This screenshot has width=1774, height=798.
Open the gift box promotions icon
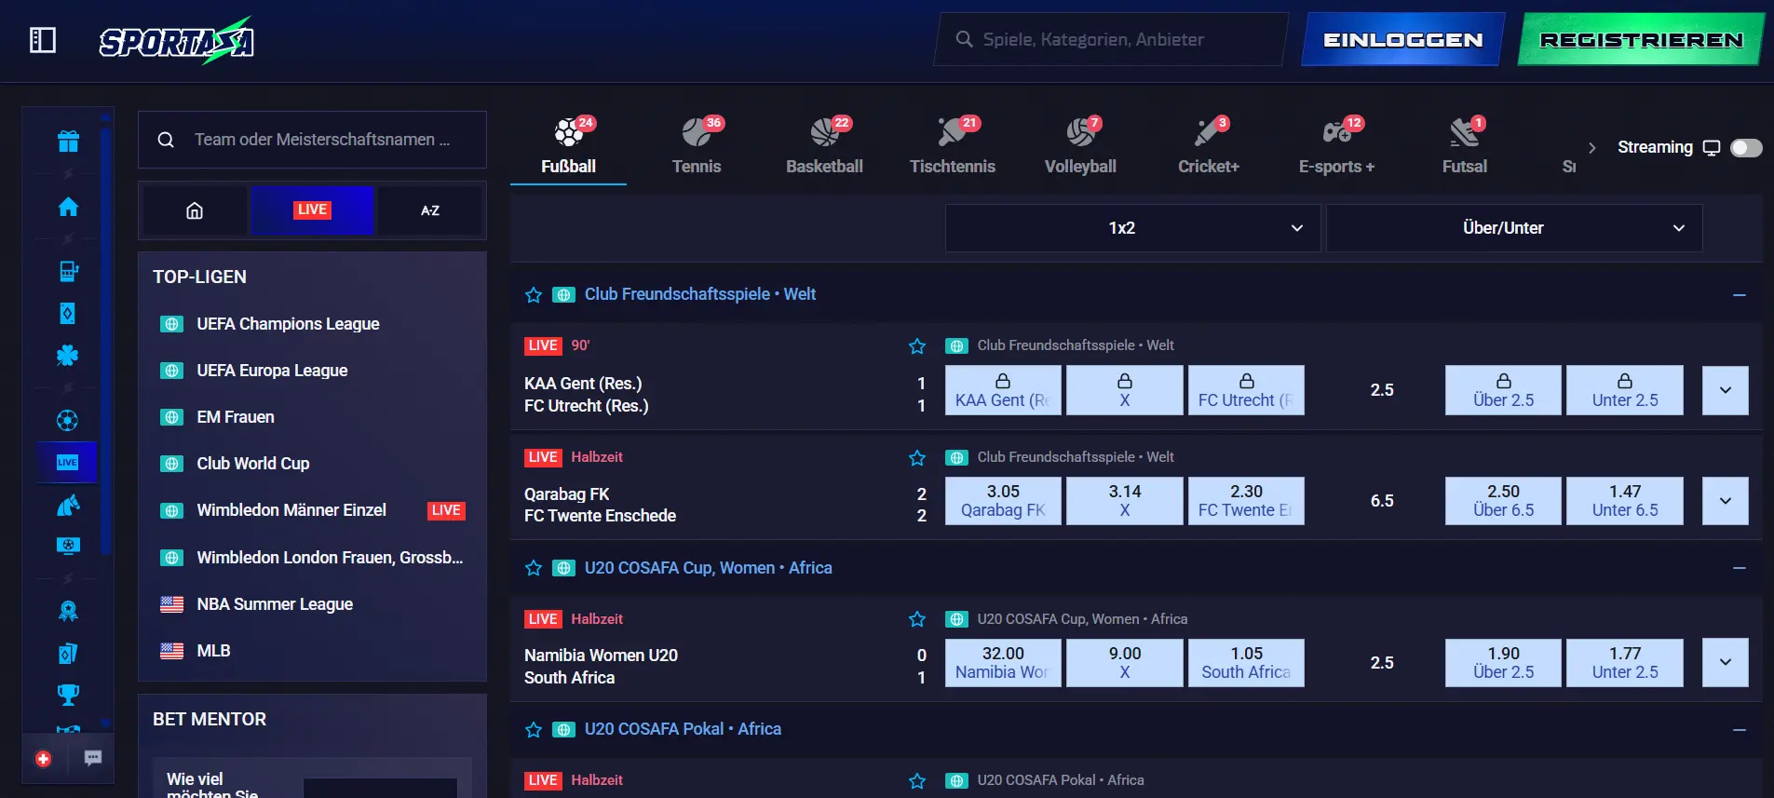tap(68, 142)
